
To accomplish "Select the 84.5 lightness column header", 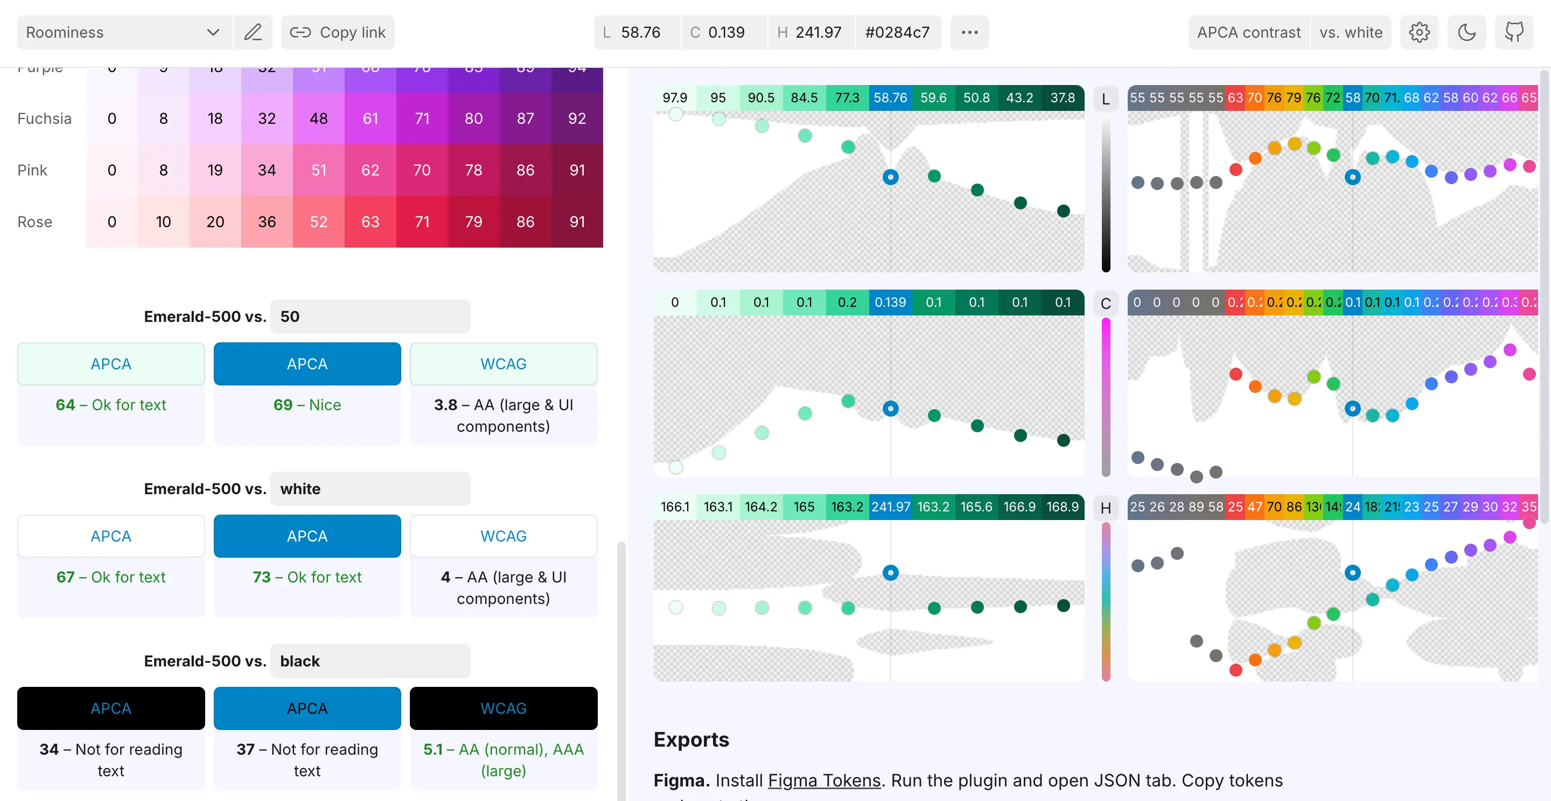I will 804,98.
